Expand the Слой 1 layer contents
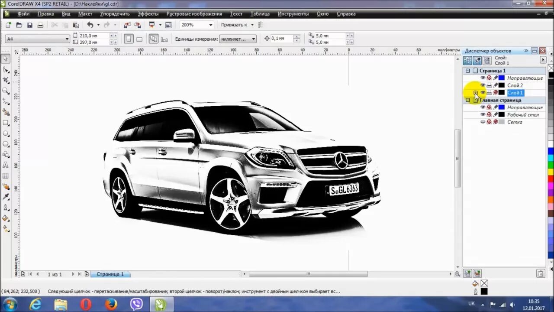Viewport: 554px width, 312px height. (x=475, y=93)
